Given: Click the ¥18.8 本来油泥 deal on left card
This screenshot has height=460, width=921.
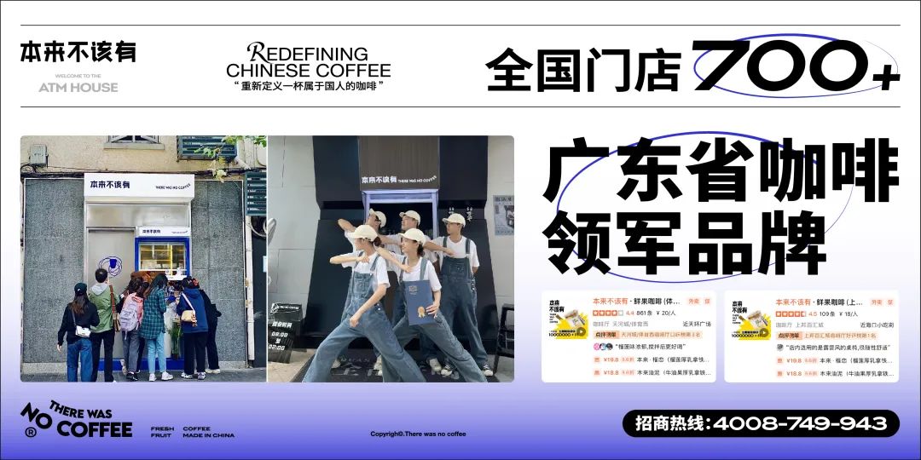Looking at the screenshot, I should pyautogui.click(x=652, y=372).
